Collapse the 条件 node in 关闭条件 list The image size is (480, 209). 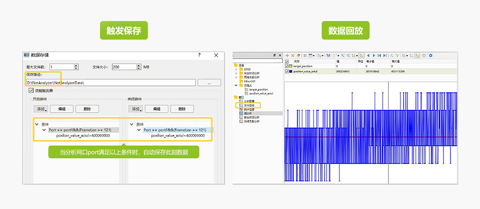(132, 124)
